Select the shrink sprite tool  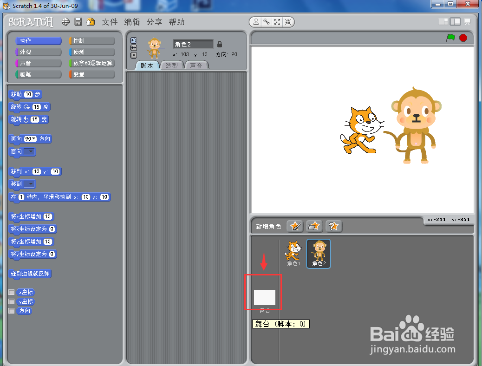288,22
